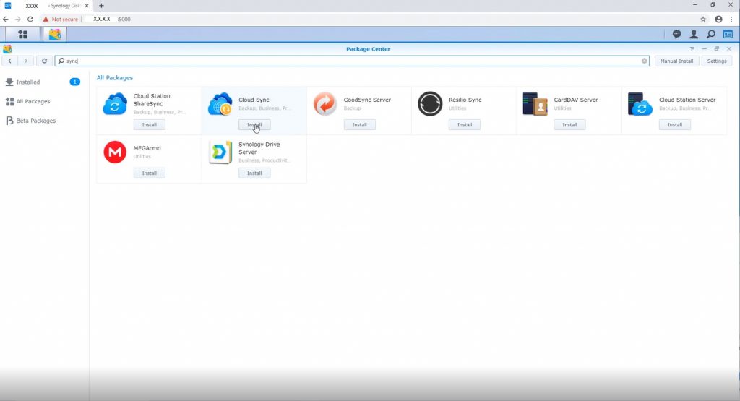Click into the package search field
The height and width of the screenshot is (401, 740).
pos(352,61)
